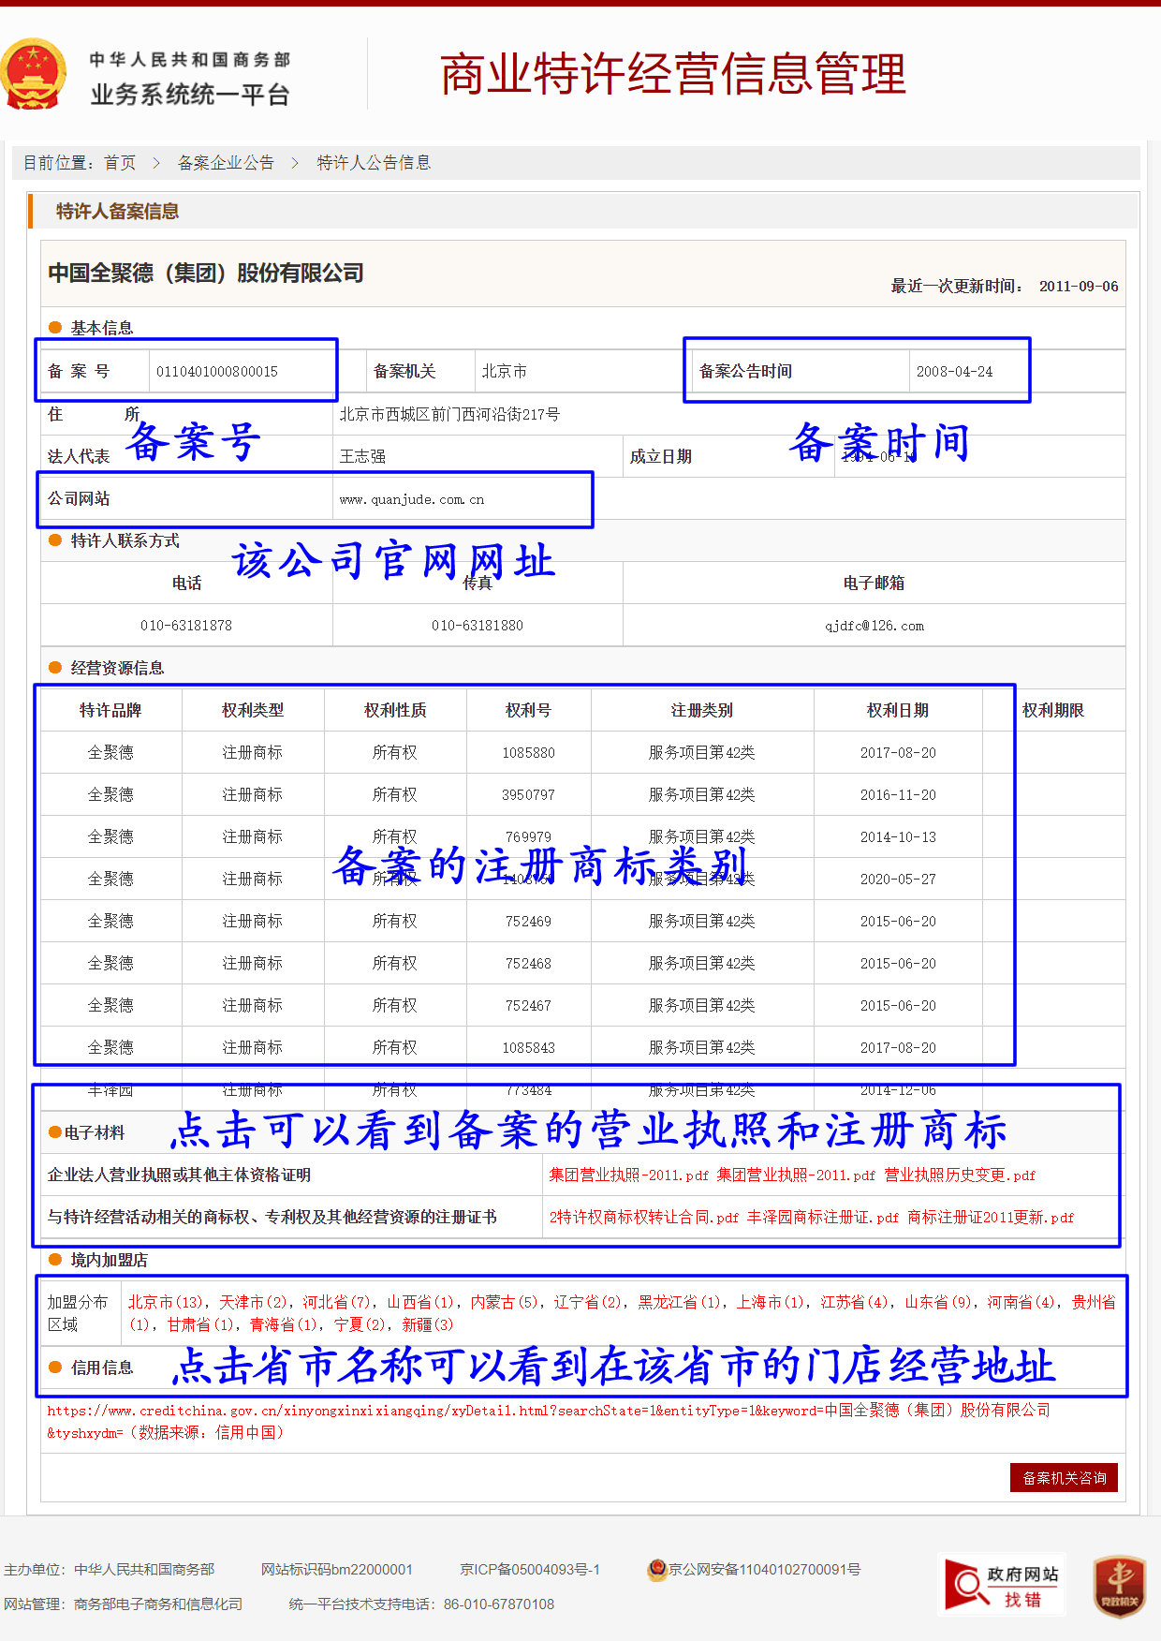Click last update time 2011-09-06
The image size is (1161, 1641).
(1079, 287)
